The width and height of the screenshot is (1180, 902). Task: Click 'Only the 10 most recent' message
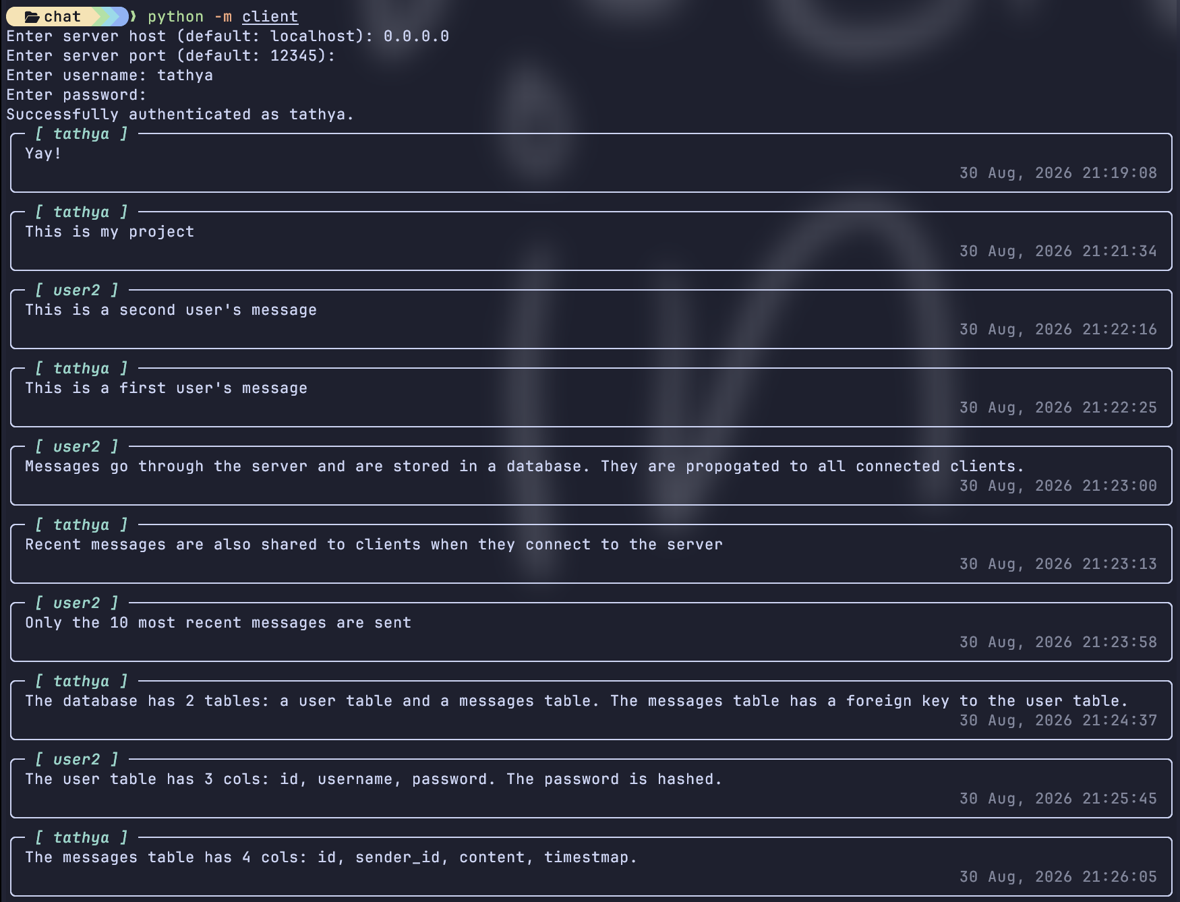tap(218, 623)
